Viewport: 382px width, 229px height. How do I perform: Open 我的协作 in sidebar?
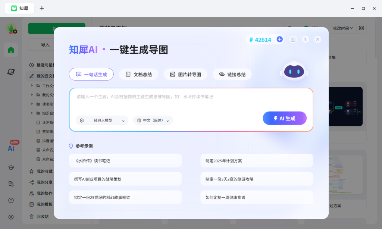41,193
